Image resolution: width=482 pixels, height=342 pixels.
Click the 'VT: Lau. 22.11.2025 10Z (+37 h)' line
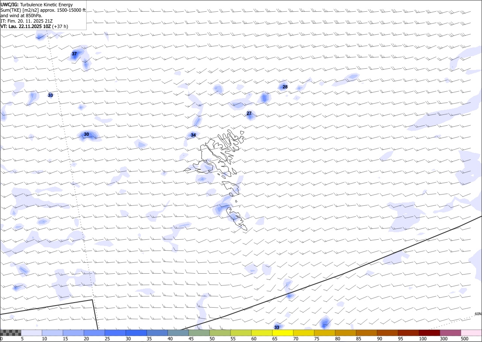tap(34, 26)
